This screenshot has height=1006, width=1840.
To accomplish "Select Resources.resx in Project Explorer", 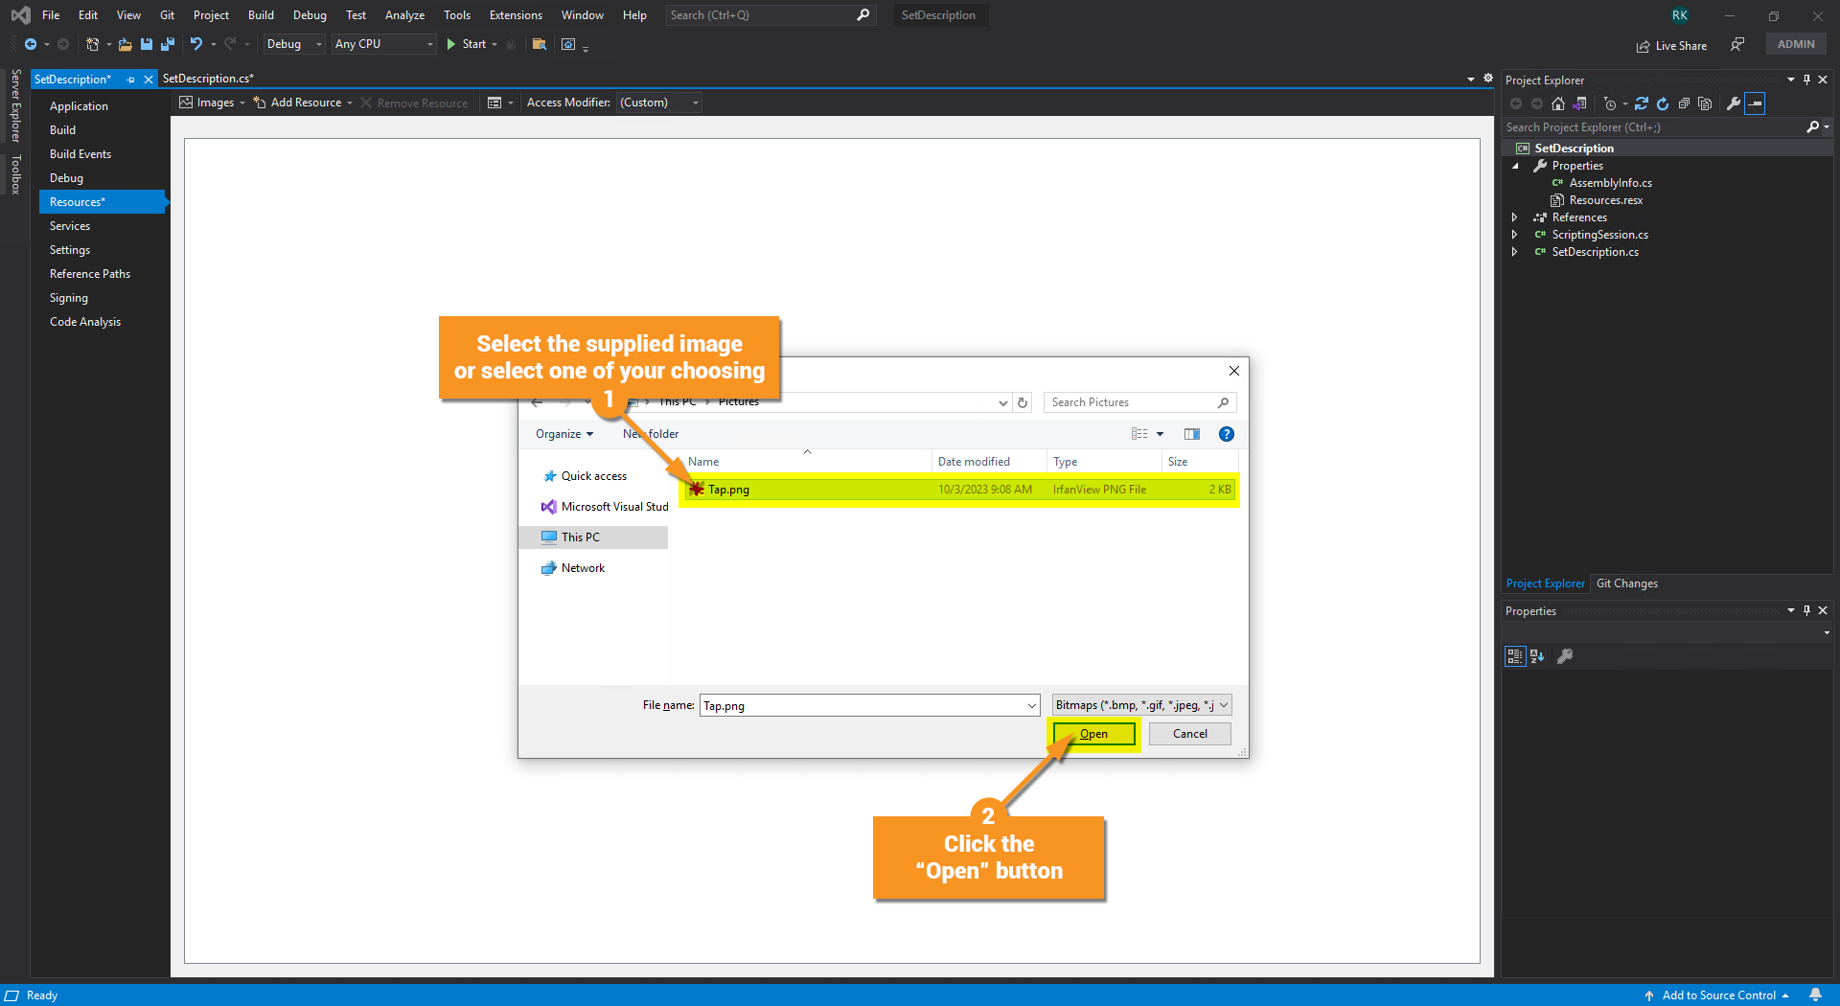I will 1605,200.
